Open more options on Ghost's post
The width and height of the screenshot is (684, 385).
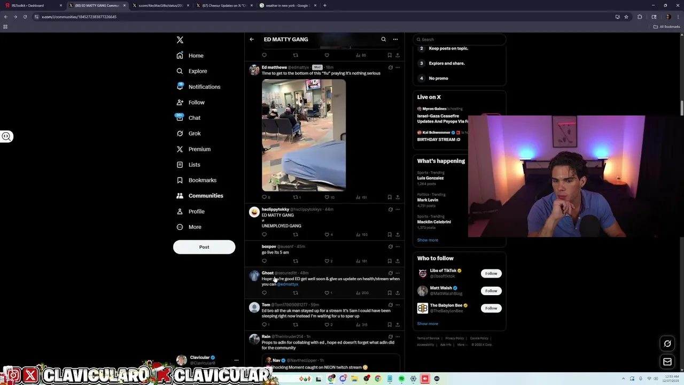coord(398,273)
